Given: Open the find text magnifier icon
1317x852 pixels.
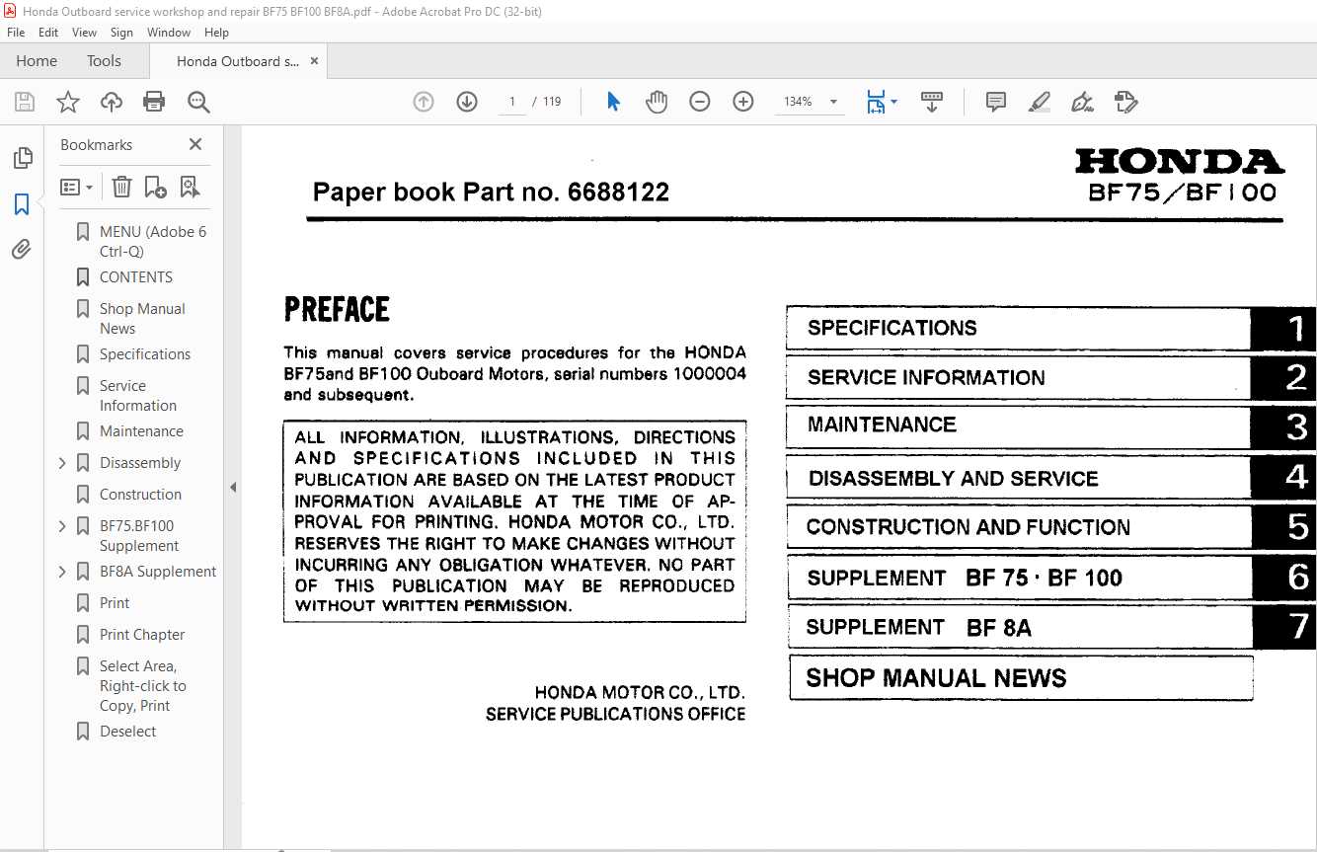Looking at the screenshot, I should point(198,102).
